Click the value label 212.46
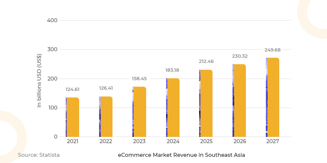327x163 pixels. pos(206,62)
